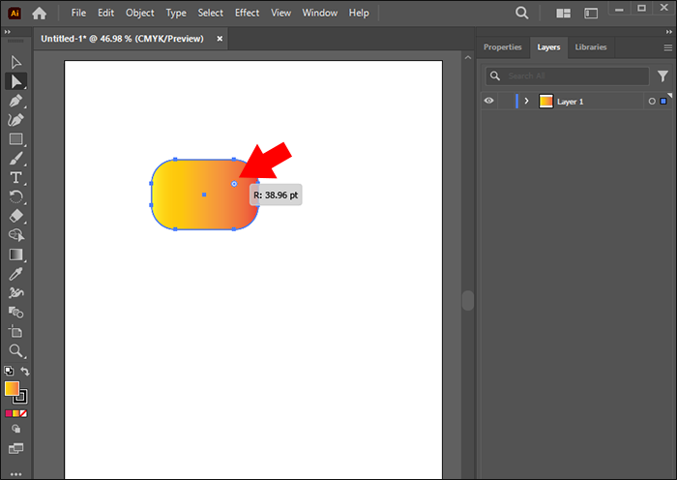677x480 pixels.
Task: Toggle the Layer 1 lock column
Action: tap(505, 101)
